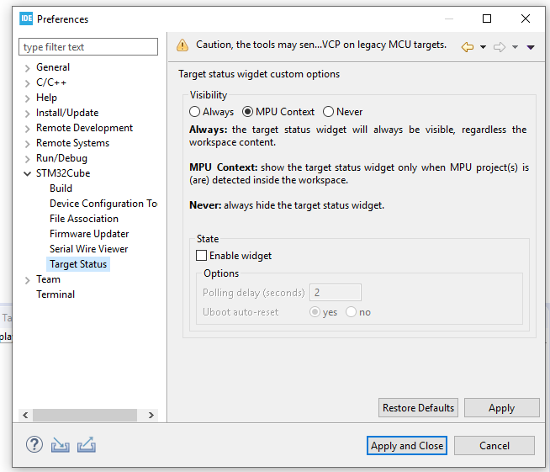Open the back history dropdown arrow

pos(483,47)
